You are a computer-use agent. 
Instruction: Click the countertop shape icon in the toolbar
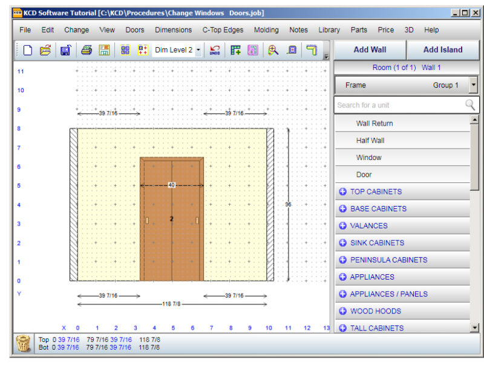coord(312,51)
